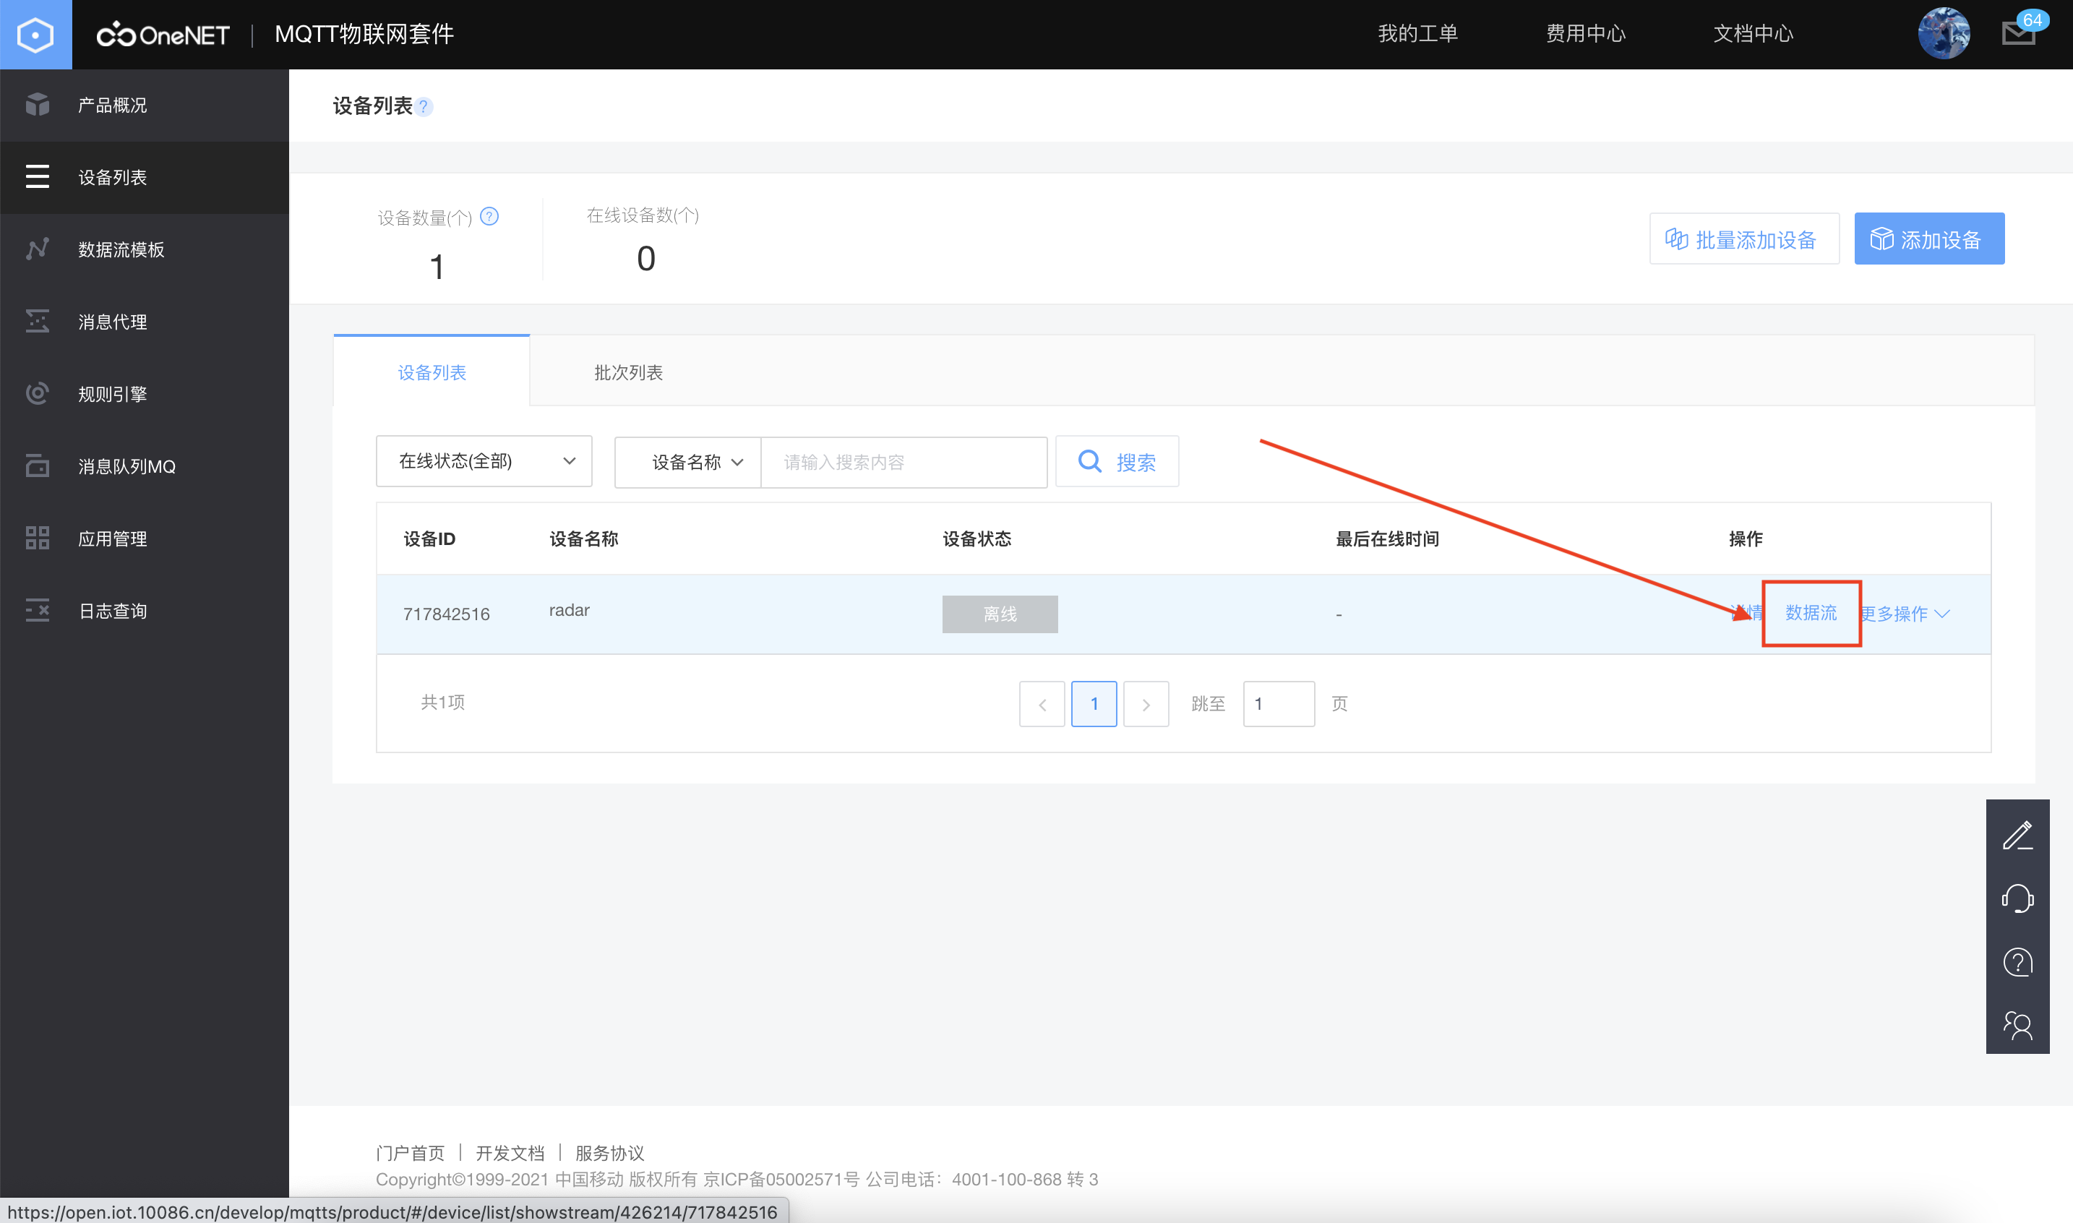Open the customer service headset icon
The height and width of the screenshot is (1223, 2073).
2018,898
